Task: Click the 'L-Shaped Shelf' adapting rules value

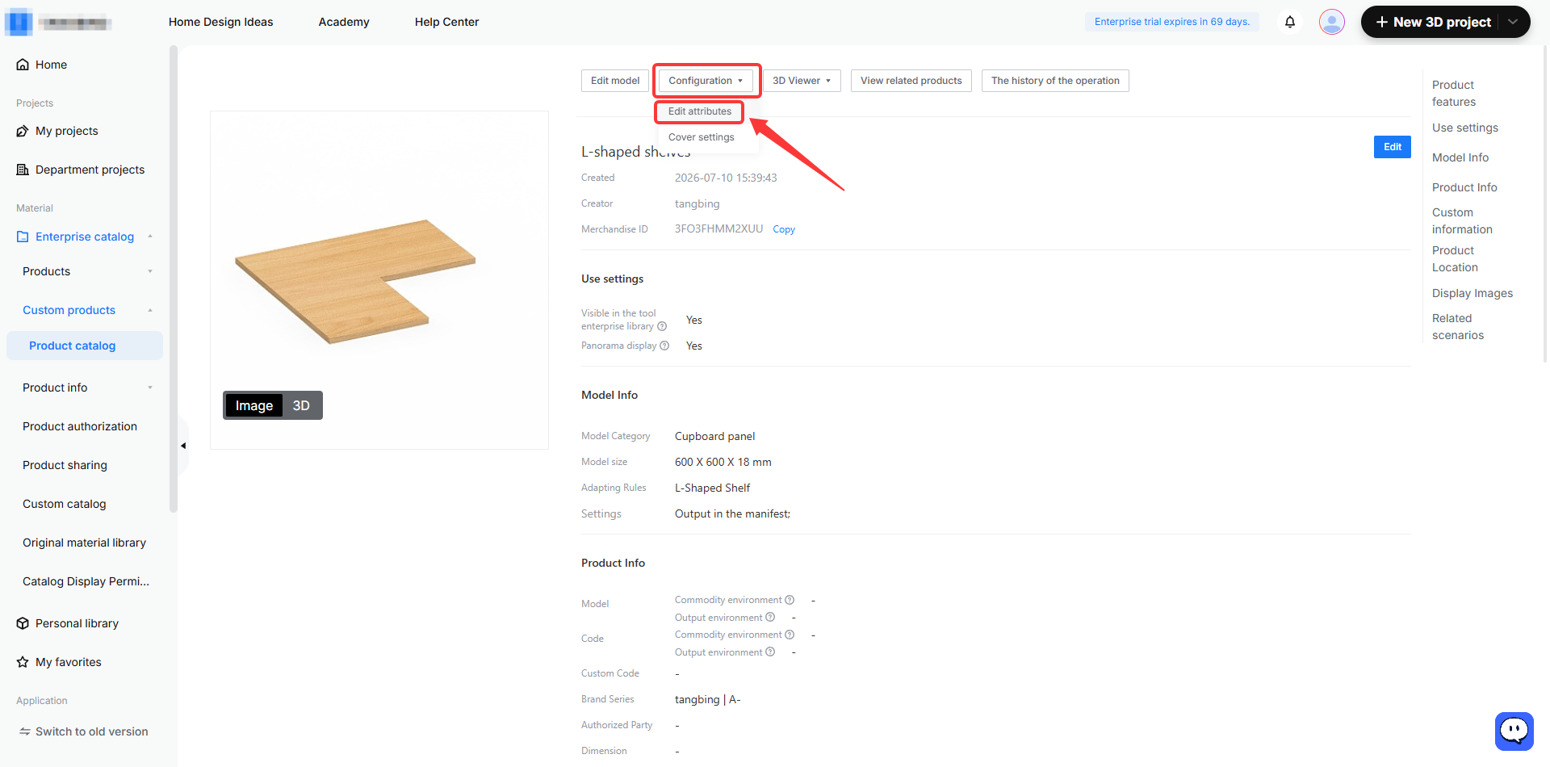Action: pyautogui.click(x=713, y=488)
